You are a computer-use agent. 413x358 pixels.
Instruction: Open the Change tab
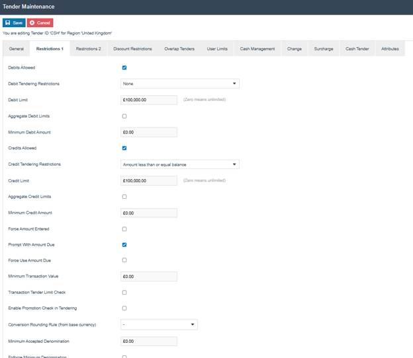tap(295, 49)
